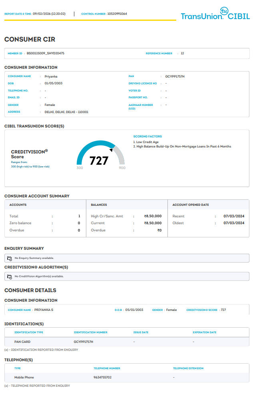Click ISSUE DATE column header

tap(141, 332)
